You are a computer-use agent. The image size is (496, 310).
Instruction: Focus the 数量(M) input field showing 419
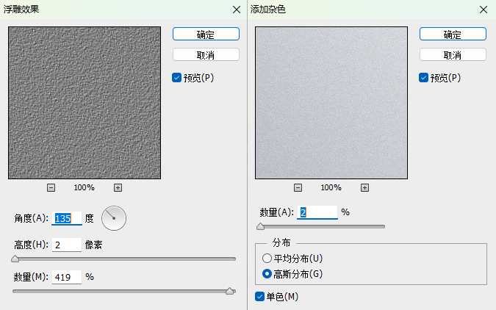pos(66,277)
